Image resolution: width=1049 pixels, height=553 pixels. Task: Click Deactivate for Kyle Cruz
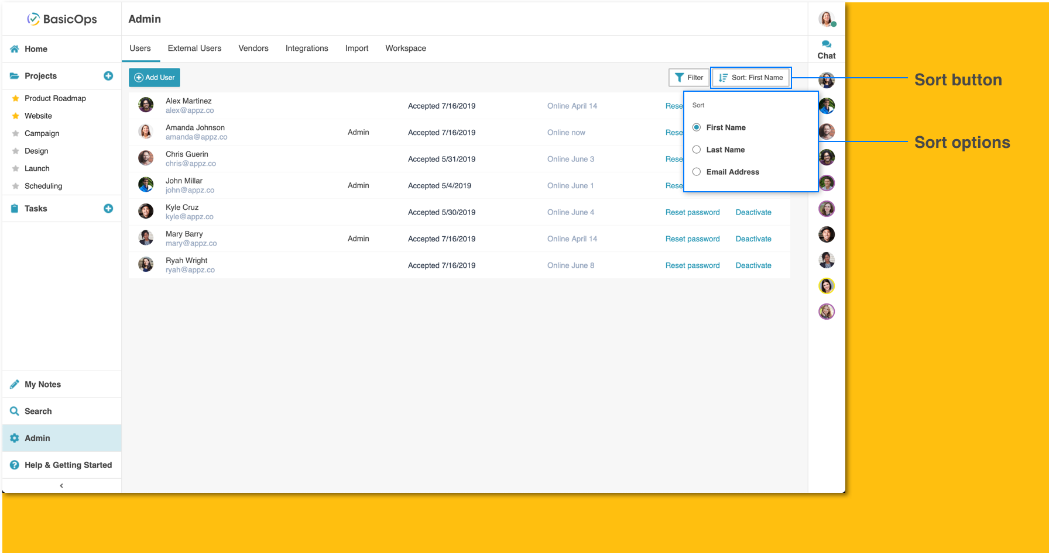(753, 212)
